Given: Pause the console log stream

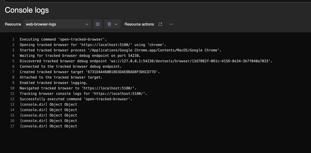Looking at the screenshot, I should pos(98,24).
